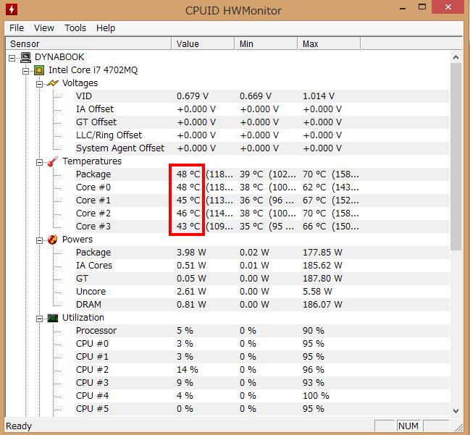
Task: Close the HWMonitor window
Action: point(448,7)
